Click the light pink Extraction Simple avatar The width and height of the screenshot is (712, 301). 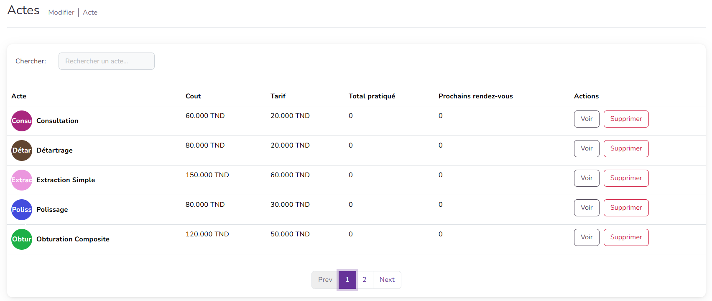pyautogui.click(x=22, y=180)
